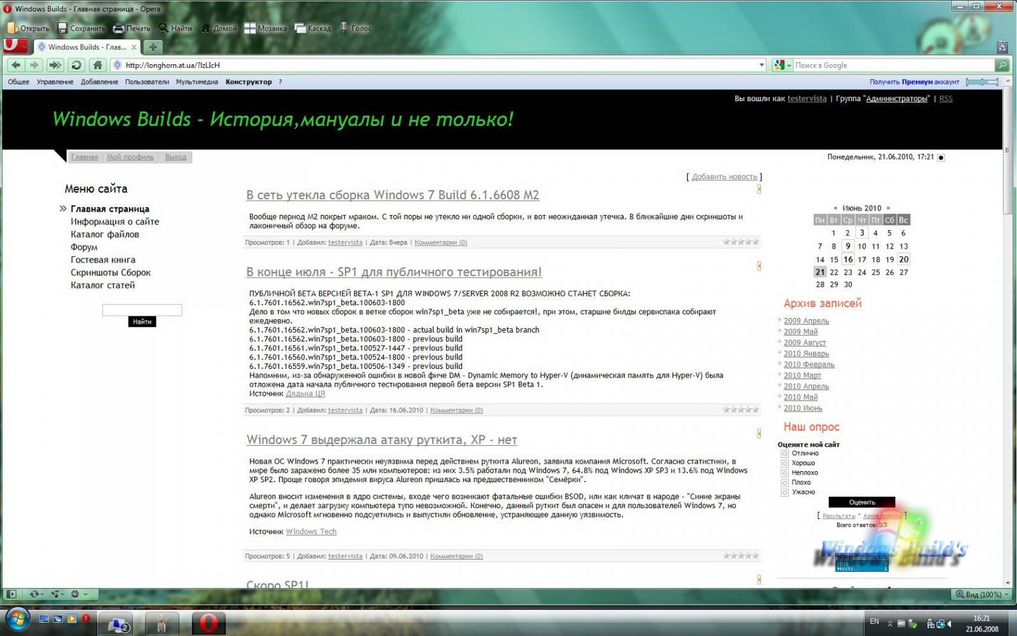
Task: Click the address bar URL field
Action: click(439, 65)
